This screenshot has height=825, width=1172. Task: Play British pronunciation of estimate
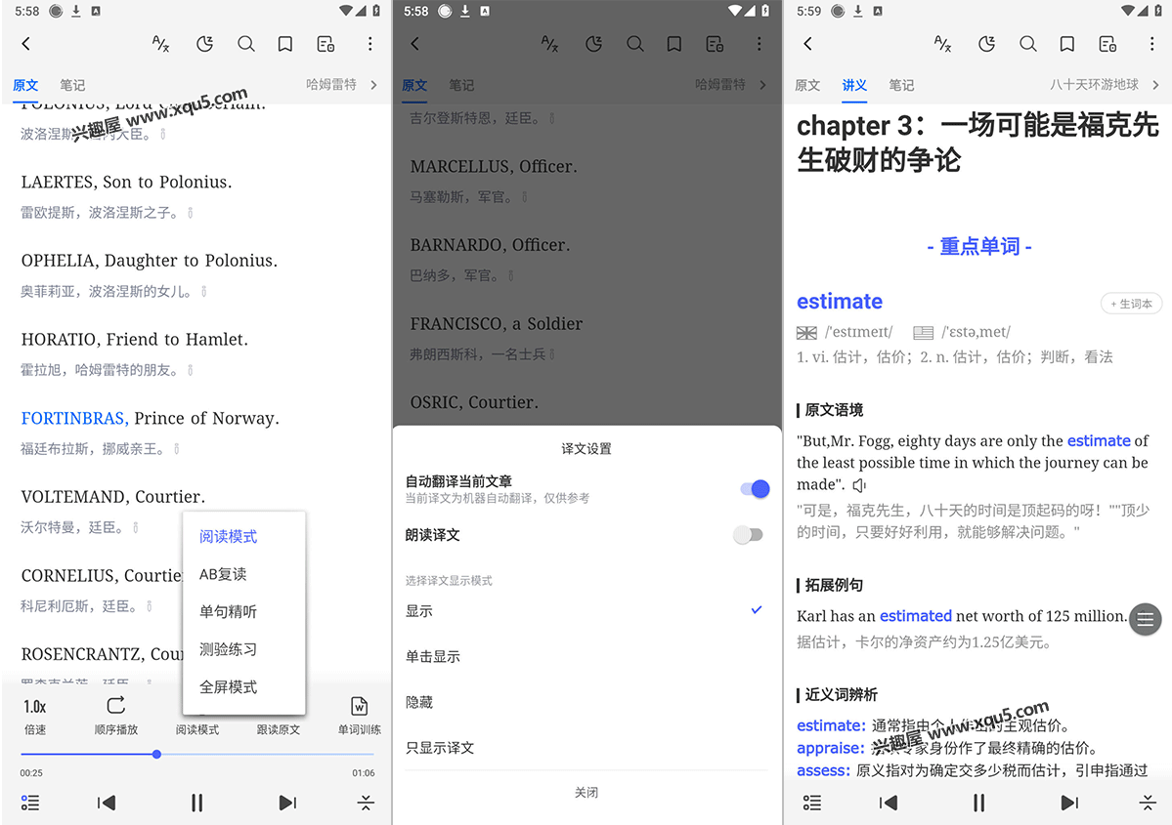click(x=806, y=332)
